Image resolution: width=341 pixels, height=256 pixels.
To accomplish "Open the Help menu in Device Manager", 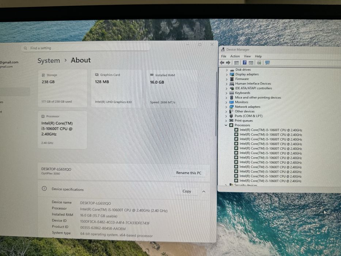I will (258, 56).
